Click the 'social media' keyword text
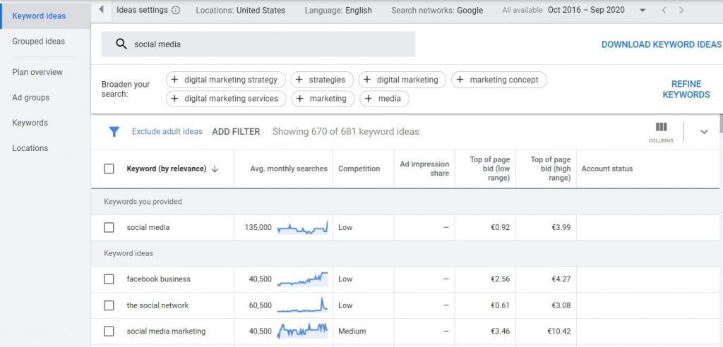This screenshot has width=723, height=347. [148, 227]
